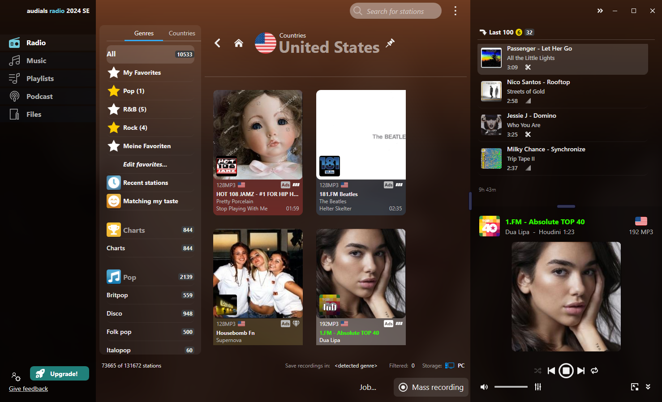The height and width of the screenshot is (402, 662).
Task: Skip to next station
Action: [581, 371]
